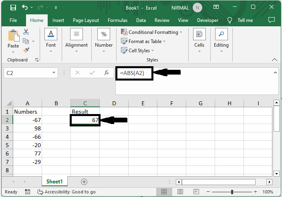Click the Paste clipboard icon
Image resolution: width=282 pixels, height=197 pixels.
[x=13, y=35]
